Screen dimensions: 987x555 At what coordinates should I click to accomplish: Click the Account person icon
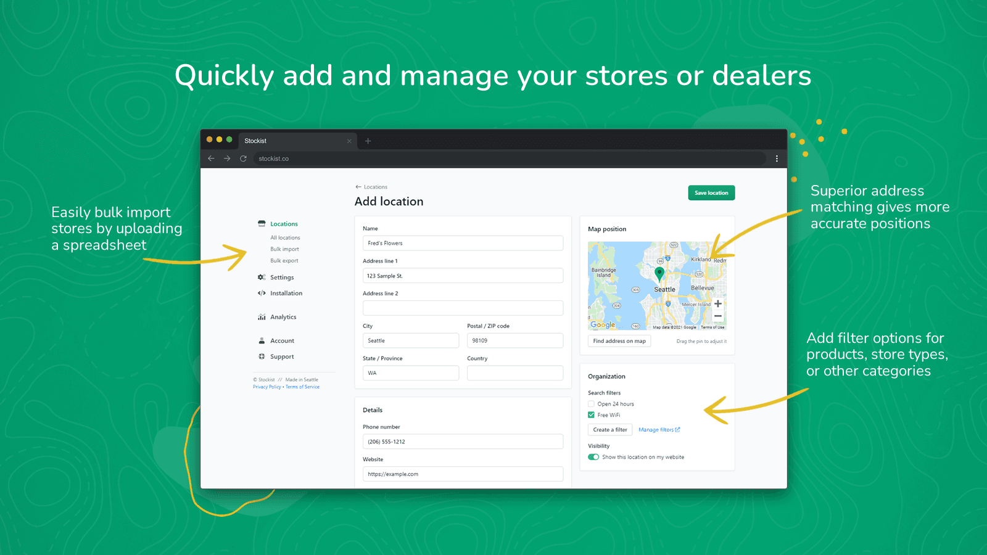262,340
